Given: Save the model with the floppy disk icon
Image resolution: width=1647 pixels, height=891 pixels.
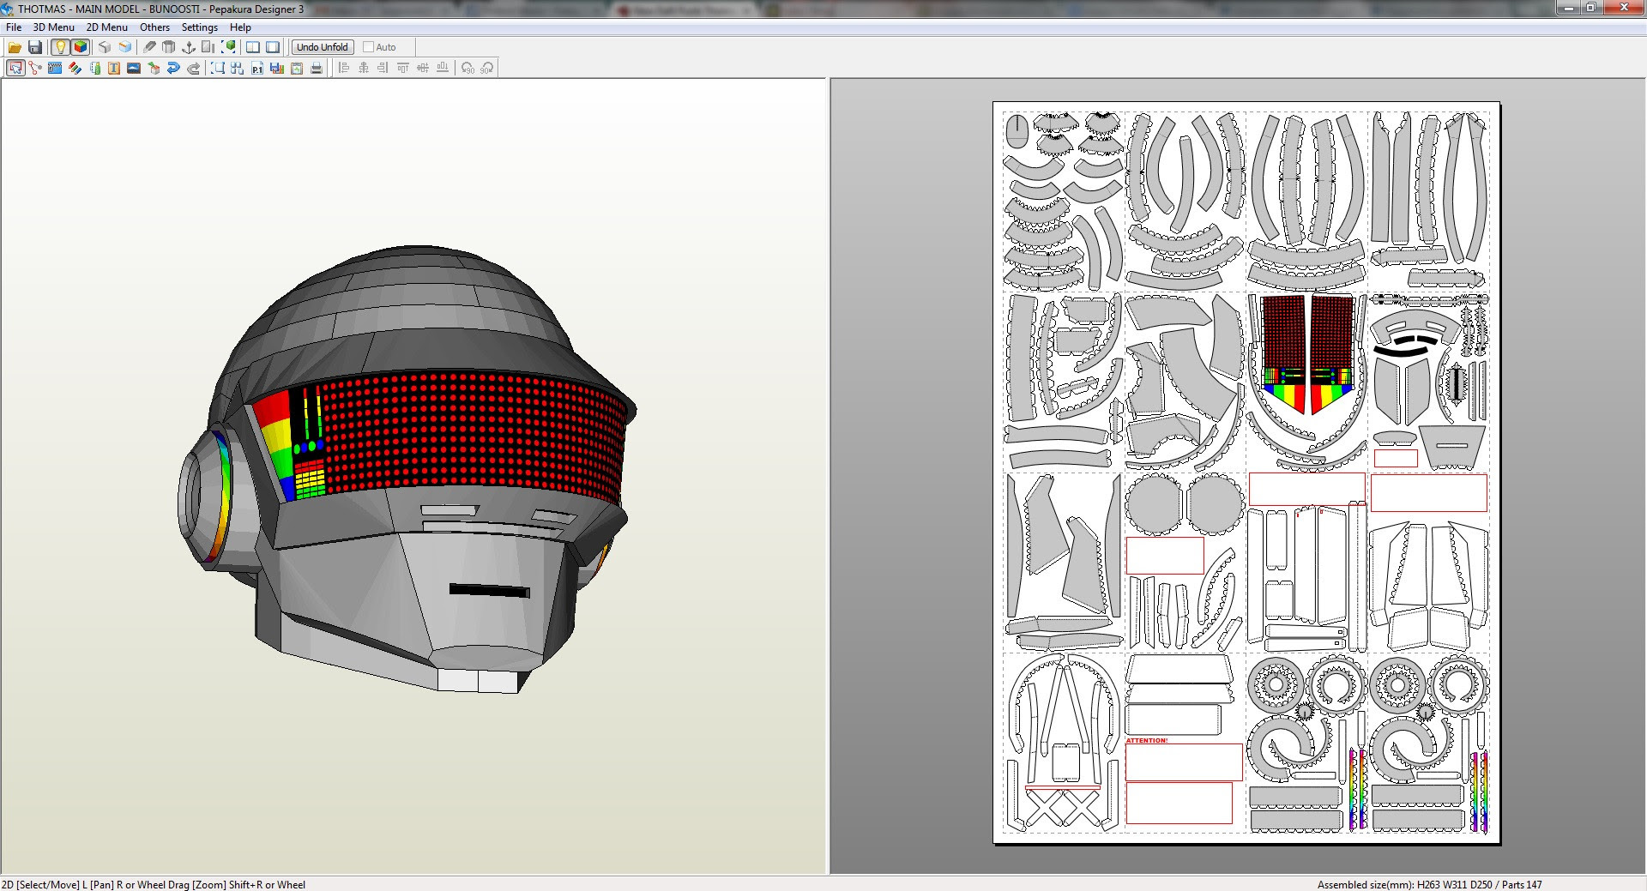Looking at the screenshot, I should click(x=35, y=47).
